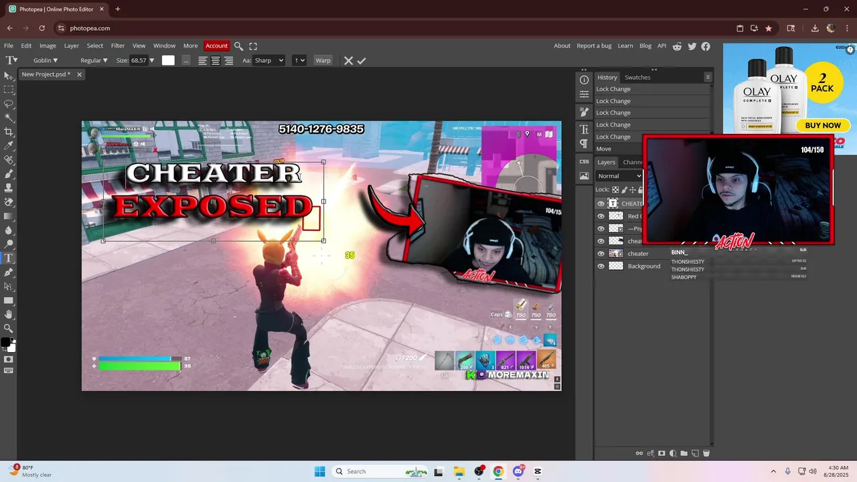Set text alignment to center

point(216,60)
